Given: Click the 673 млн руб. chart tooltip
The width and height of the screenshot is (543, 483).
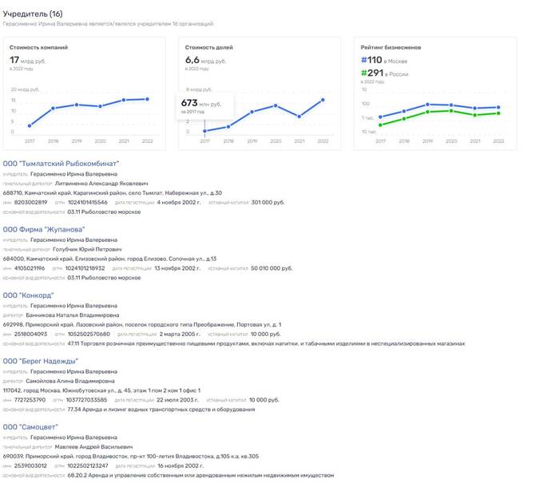Looking at the screenshot, I should click(x=205, y=106).
